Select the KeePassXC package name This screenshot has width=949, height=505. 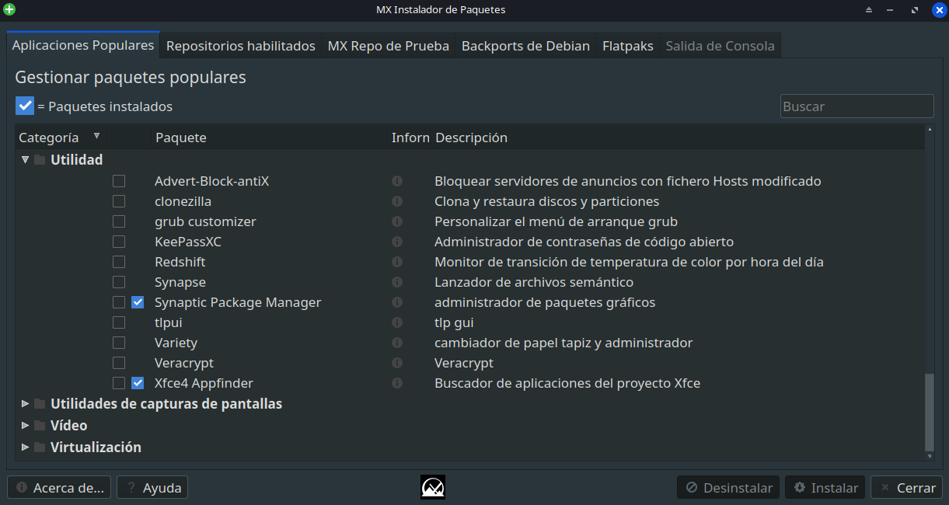coord(188,242)
